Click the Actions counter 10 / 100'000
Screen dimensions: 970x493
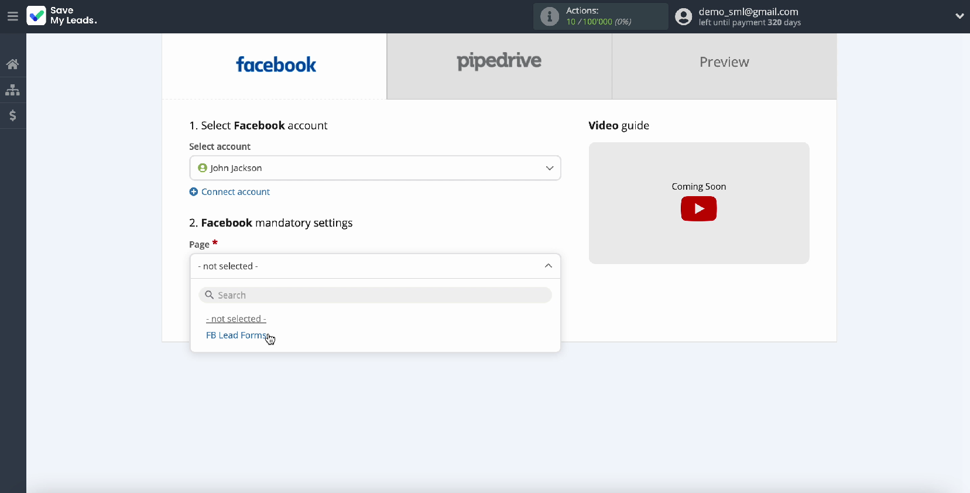pyautogui.click(x=598, y=22)
